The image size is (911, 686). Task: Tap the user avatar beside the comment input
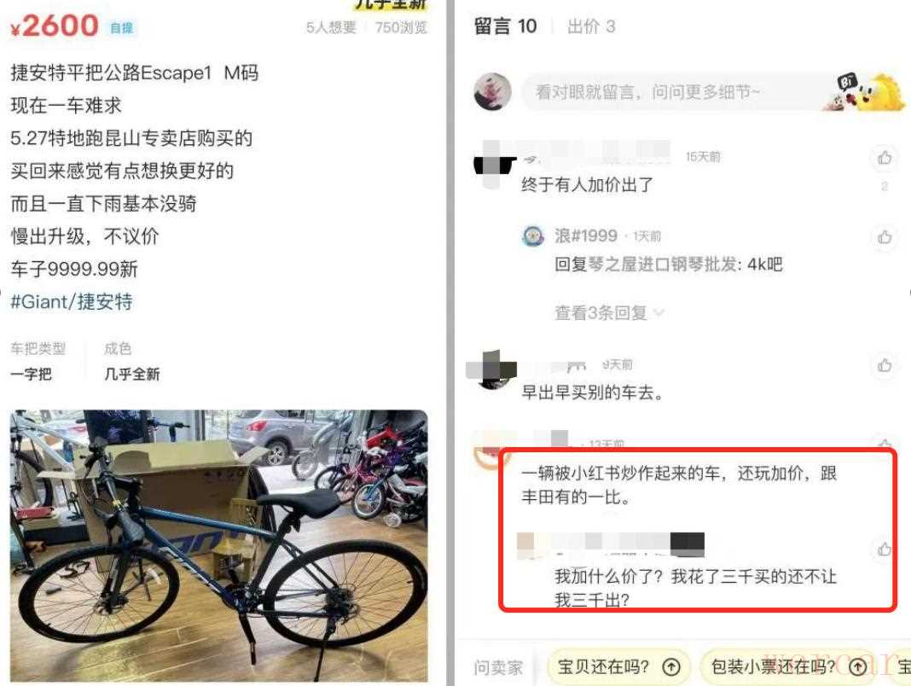pos(492,92)
